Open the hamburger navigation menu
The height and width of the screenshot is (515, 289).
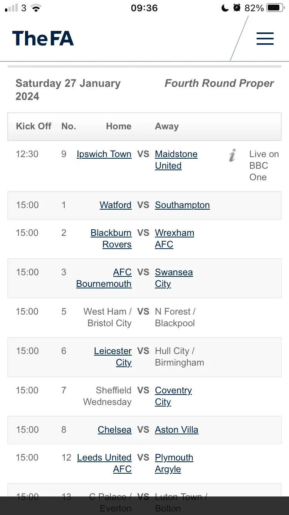tap(265, 39)
